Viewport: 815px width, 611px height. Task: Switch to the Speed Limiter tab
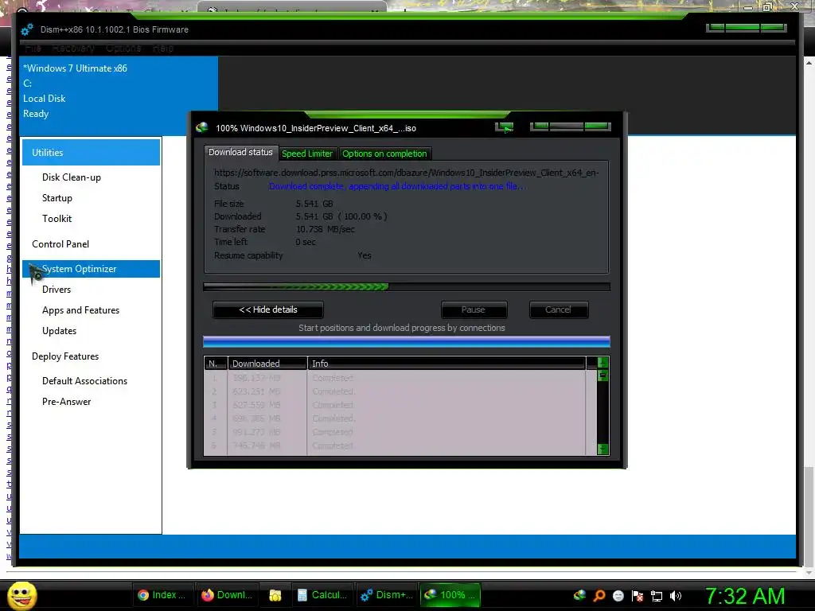pos(307,154)
